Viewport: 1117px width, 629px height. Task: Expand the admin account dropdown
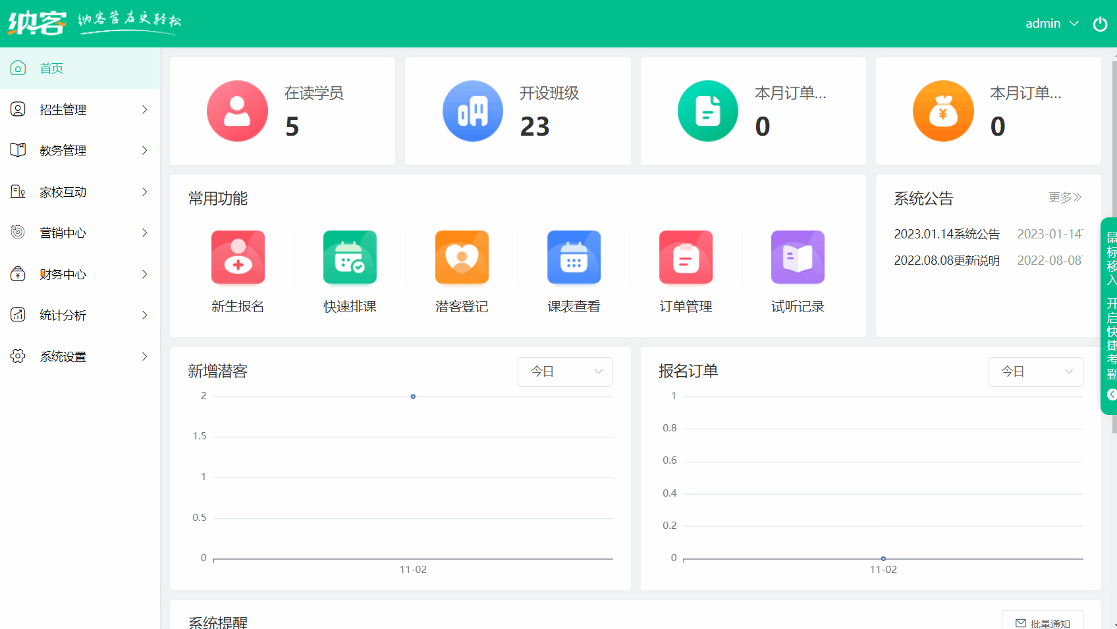pyautogui.click(x=1052, y=23)
